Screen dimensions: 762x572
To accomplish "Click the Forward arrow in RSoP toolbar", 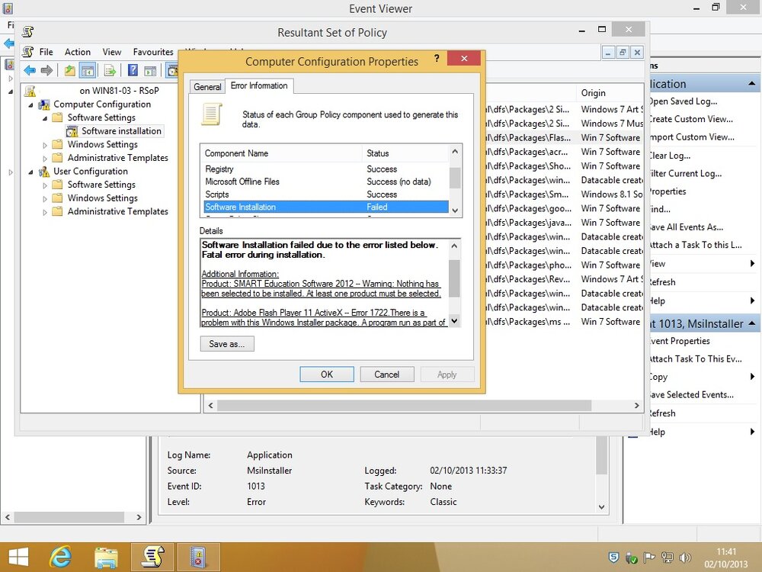I will point(46,71).
